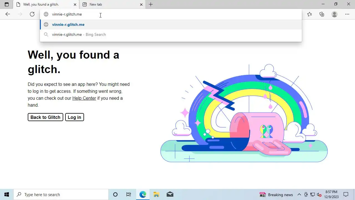The width and height of the screenshot is (355, 200).
Task: Restore down the Edge browser window
Action: 336,4
